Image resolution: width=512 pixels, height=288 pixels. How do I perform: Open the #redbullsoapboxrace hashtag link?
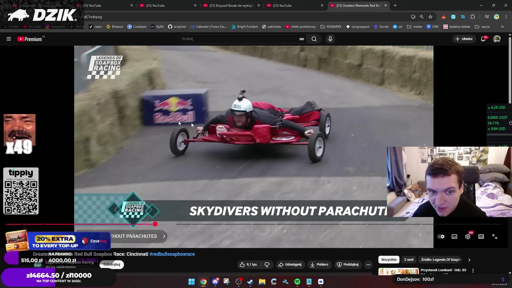172,254
